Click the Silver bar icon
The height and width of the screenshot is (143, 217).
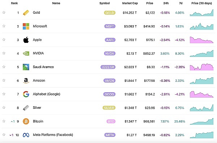26,108
